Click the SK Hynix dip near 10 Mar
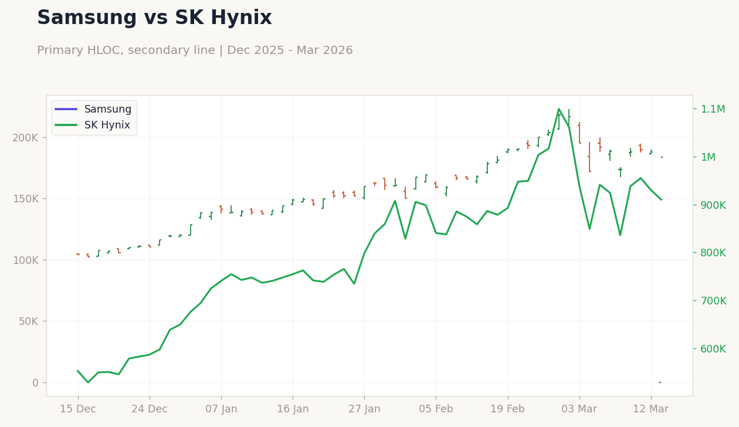This screenshot has height=427, width=739. point(621,235)
